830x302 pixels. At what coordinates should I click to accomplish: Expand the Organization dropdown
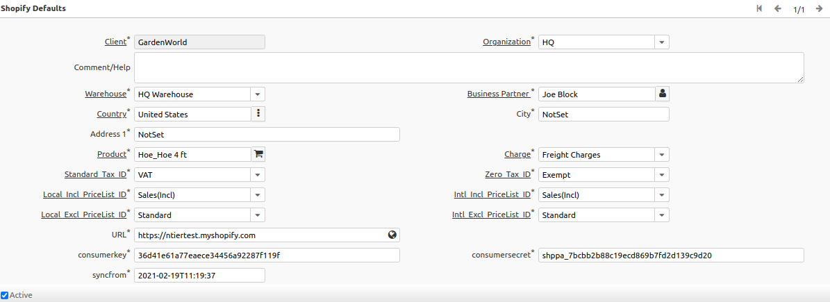tap(662, 42)
